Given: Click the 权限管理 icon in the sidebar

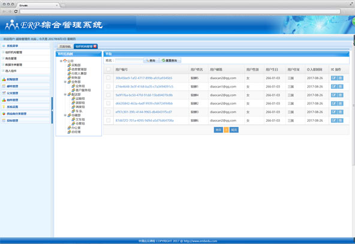Looking at the screenshot, I should click(x=4, y=80).
